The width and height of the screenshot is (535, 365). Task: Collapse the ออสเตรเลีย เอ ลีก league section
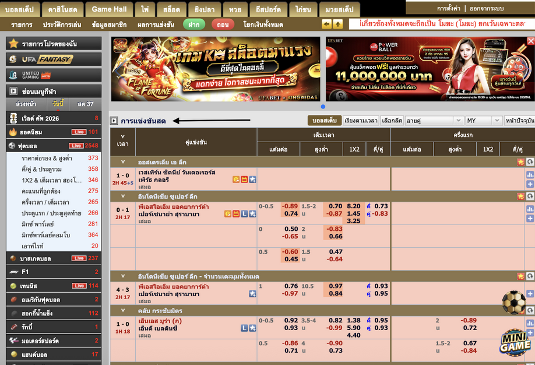(x=123, y=162)
